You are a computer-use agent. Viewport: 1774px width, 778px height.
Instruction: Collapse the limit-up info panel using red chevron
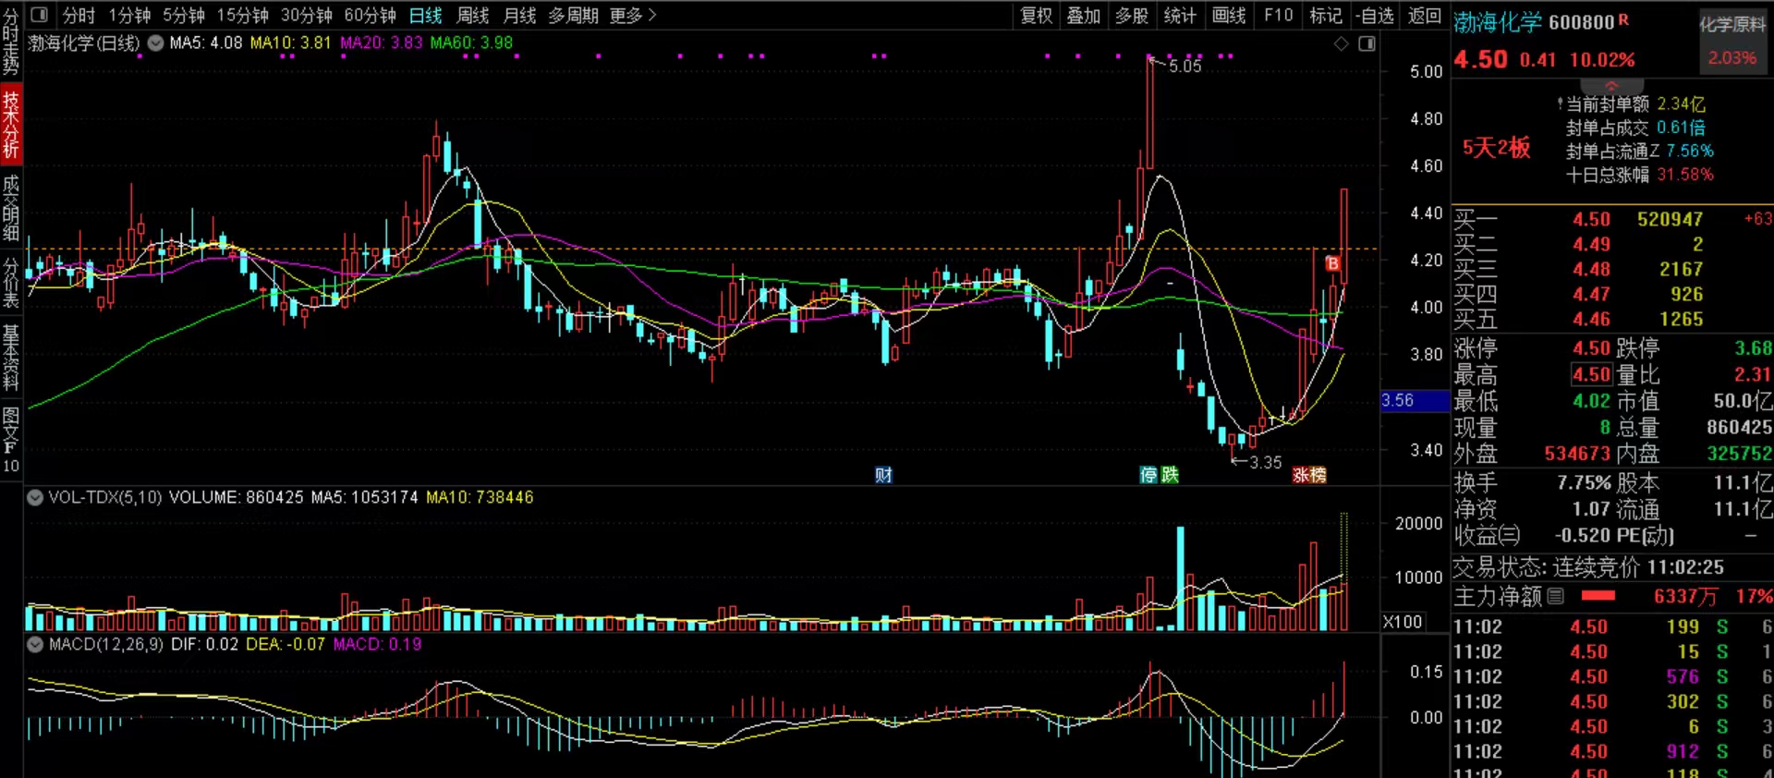coord(1611,86)
